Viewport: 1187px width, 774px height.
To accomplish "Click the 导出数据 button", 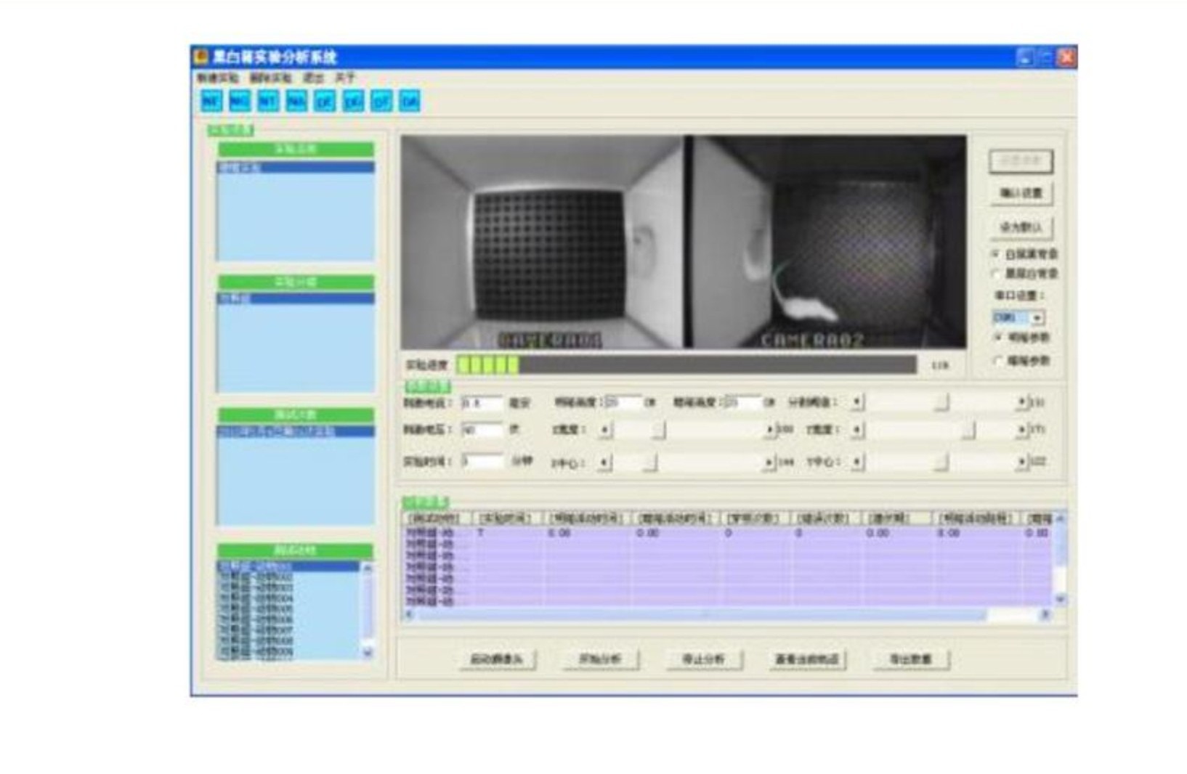I will click(910, 659).
